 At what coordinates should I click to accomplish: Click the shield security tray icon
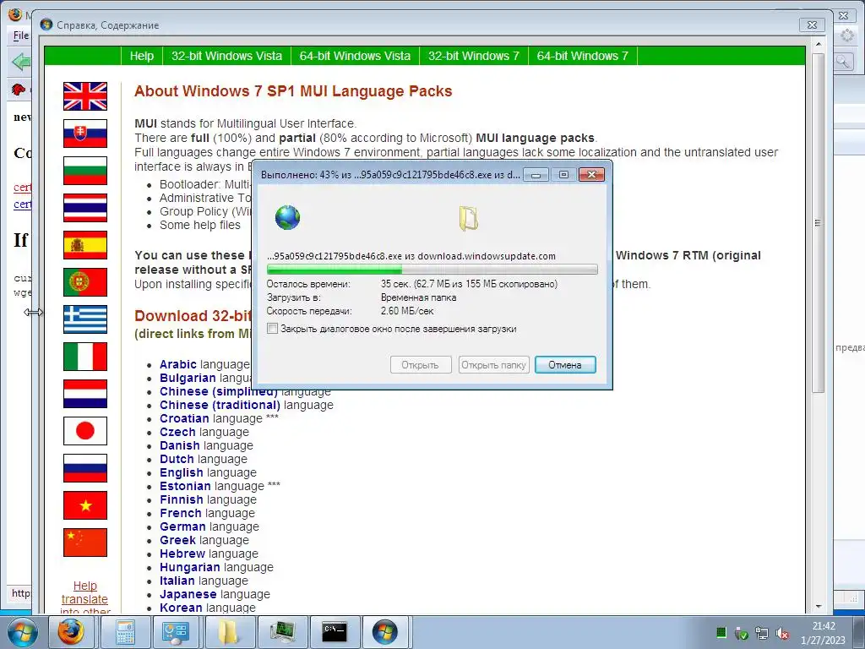coord(742,634)
